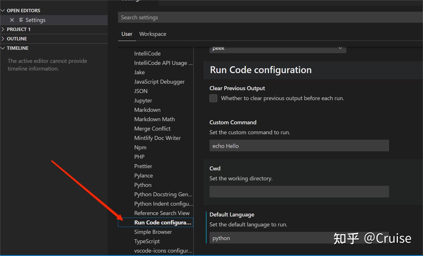Expand the PROJECT 1 folder
This screenshot has width=423, height=256.
[x=3, y=29]
